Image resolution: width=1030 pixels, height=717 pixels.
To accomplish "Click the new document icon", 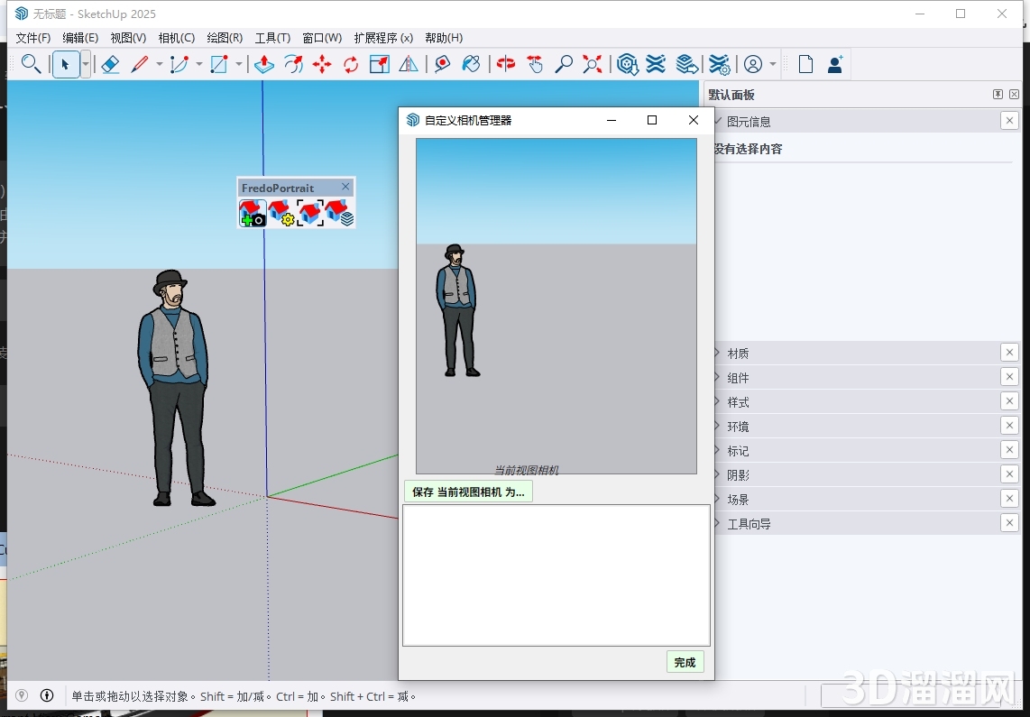I will [805, 64].
